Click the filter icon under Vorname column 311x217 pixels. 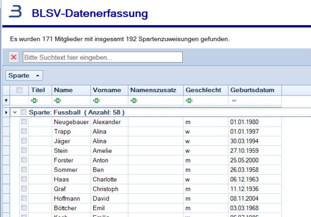tap(96, 101)
